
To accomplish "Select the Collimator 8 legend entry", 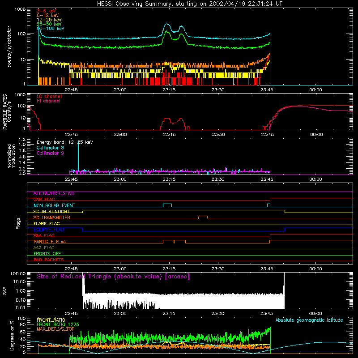I will pyautogui.click(x=50, y=148).
